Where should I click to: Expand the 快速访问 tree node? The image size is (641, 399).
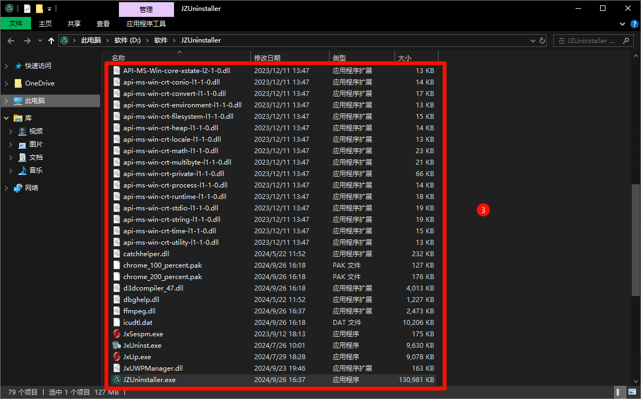click(x=6, y=66)
